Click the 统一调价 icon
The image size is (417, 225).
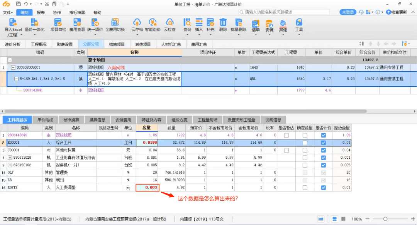[x=95, y=22]
